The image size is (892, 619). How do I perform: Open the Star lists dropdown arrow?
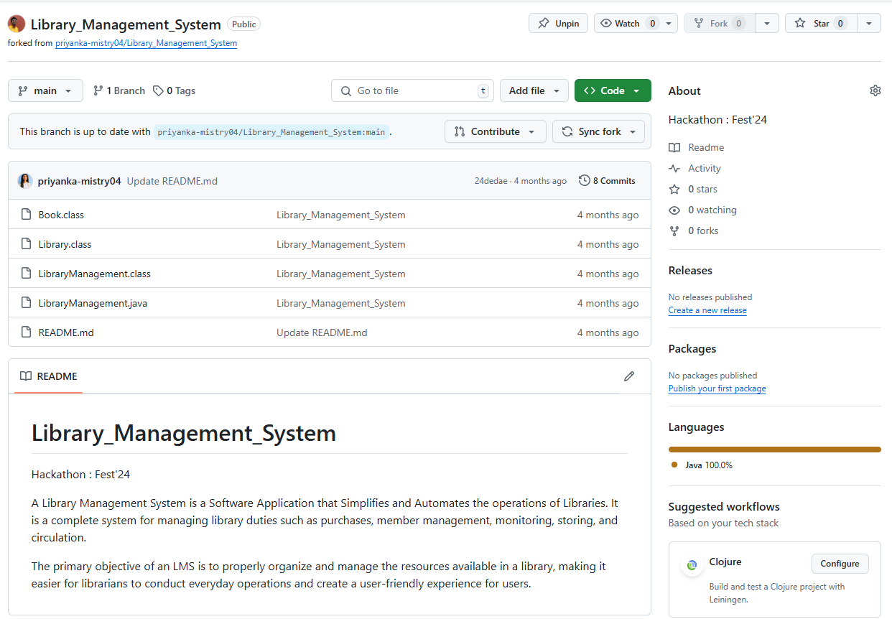coord(869,24)
